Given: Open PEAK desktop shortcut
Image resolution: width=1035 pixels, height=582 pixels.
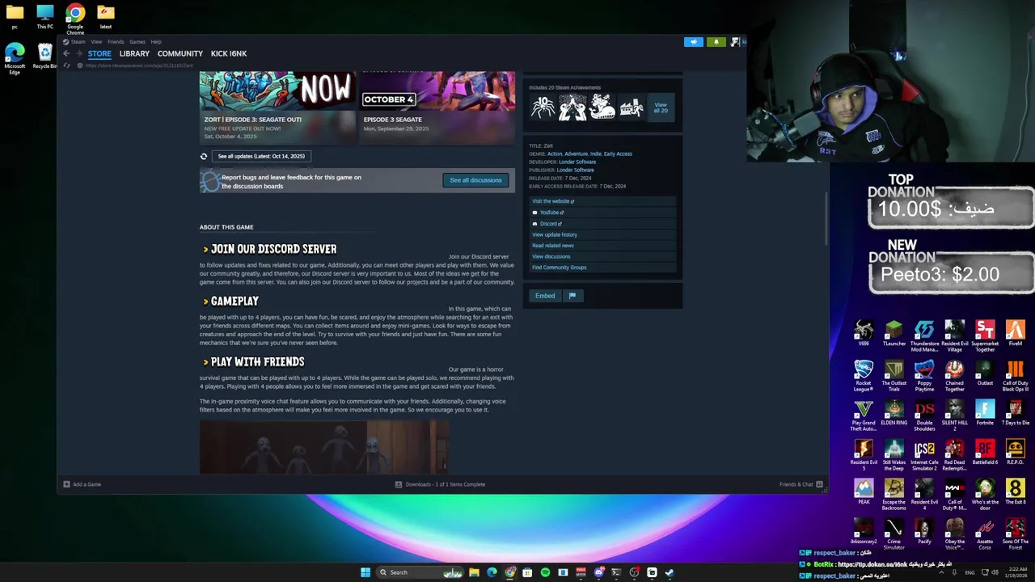Looking at the screenshot, I should pyautogui.click(x=864, y=491).
